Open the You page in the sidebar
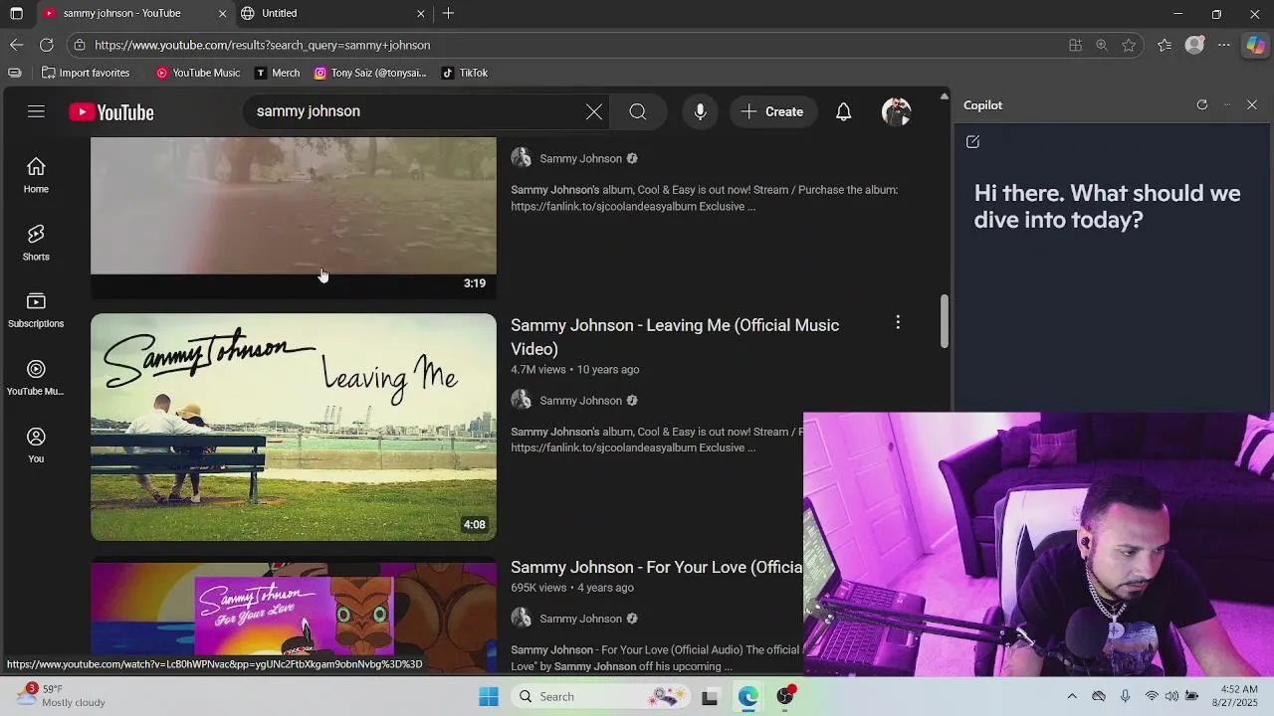Image resolution: width=1274 pixels, height=716 pixels. pos(36,445)
